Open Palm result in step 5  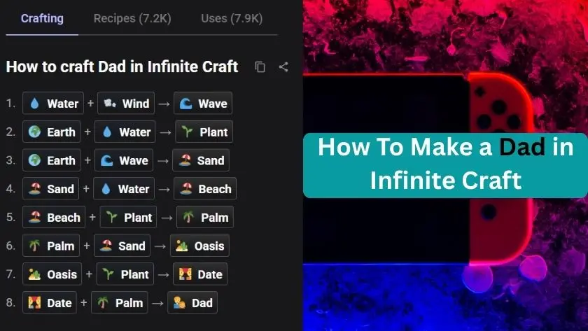point(205,217)
